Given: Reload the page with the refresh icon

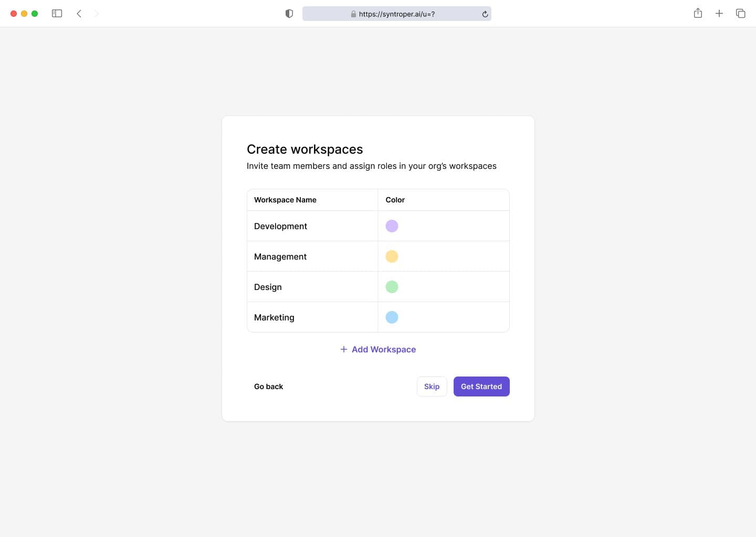Looking at the screenshot, I should pyautogui.click(x=485, y=14).
